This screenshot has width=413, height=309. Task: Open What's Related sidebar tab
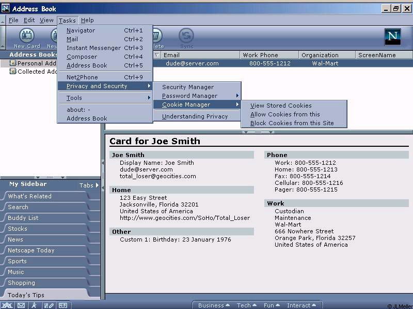tap(46, 196)
